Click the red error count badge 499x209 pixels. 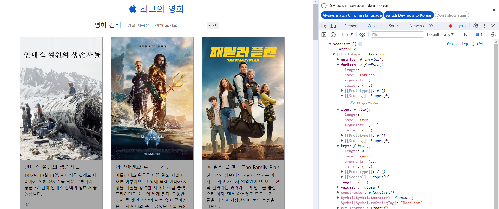point(452,26)
